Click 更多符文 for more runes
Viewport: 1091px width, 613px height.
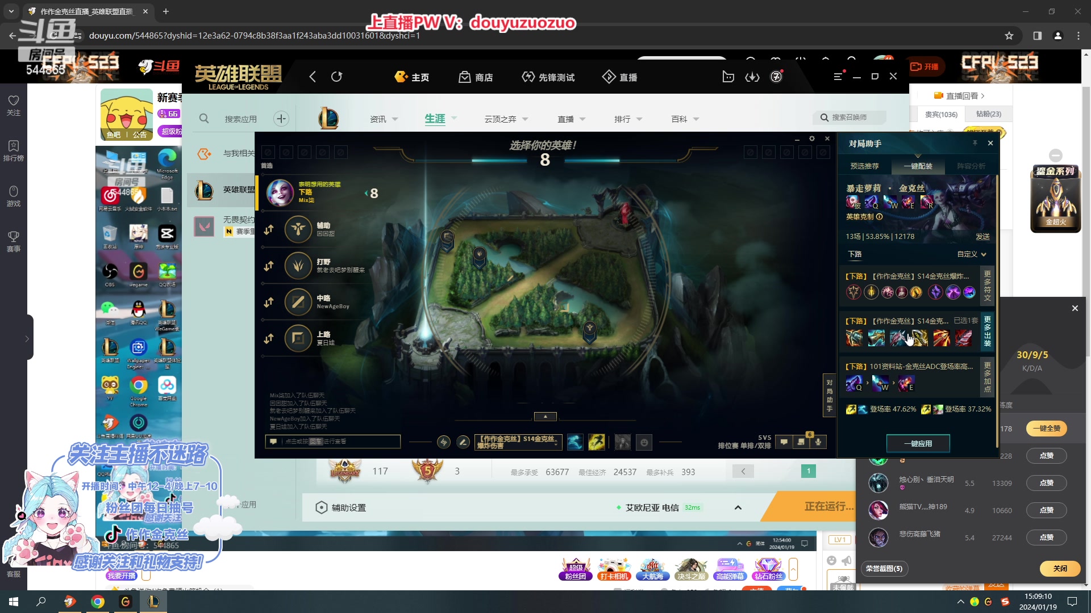pos(987,285)
